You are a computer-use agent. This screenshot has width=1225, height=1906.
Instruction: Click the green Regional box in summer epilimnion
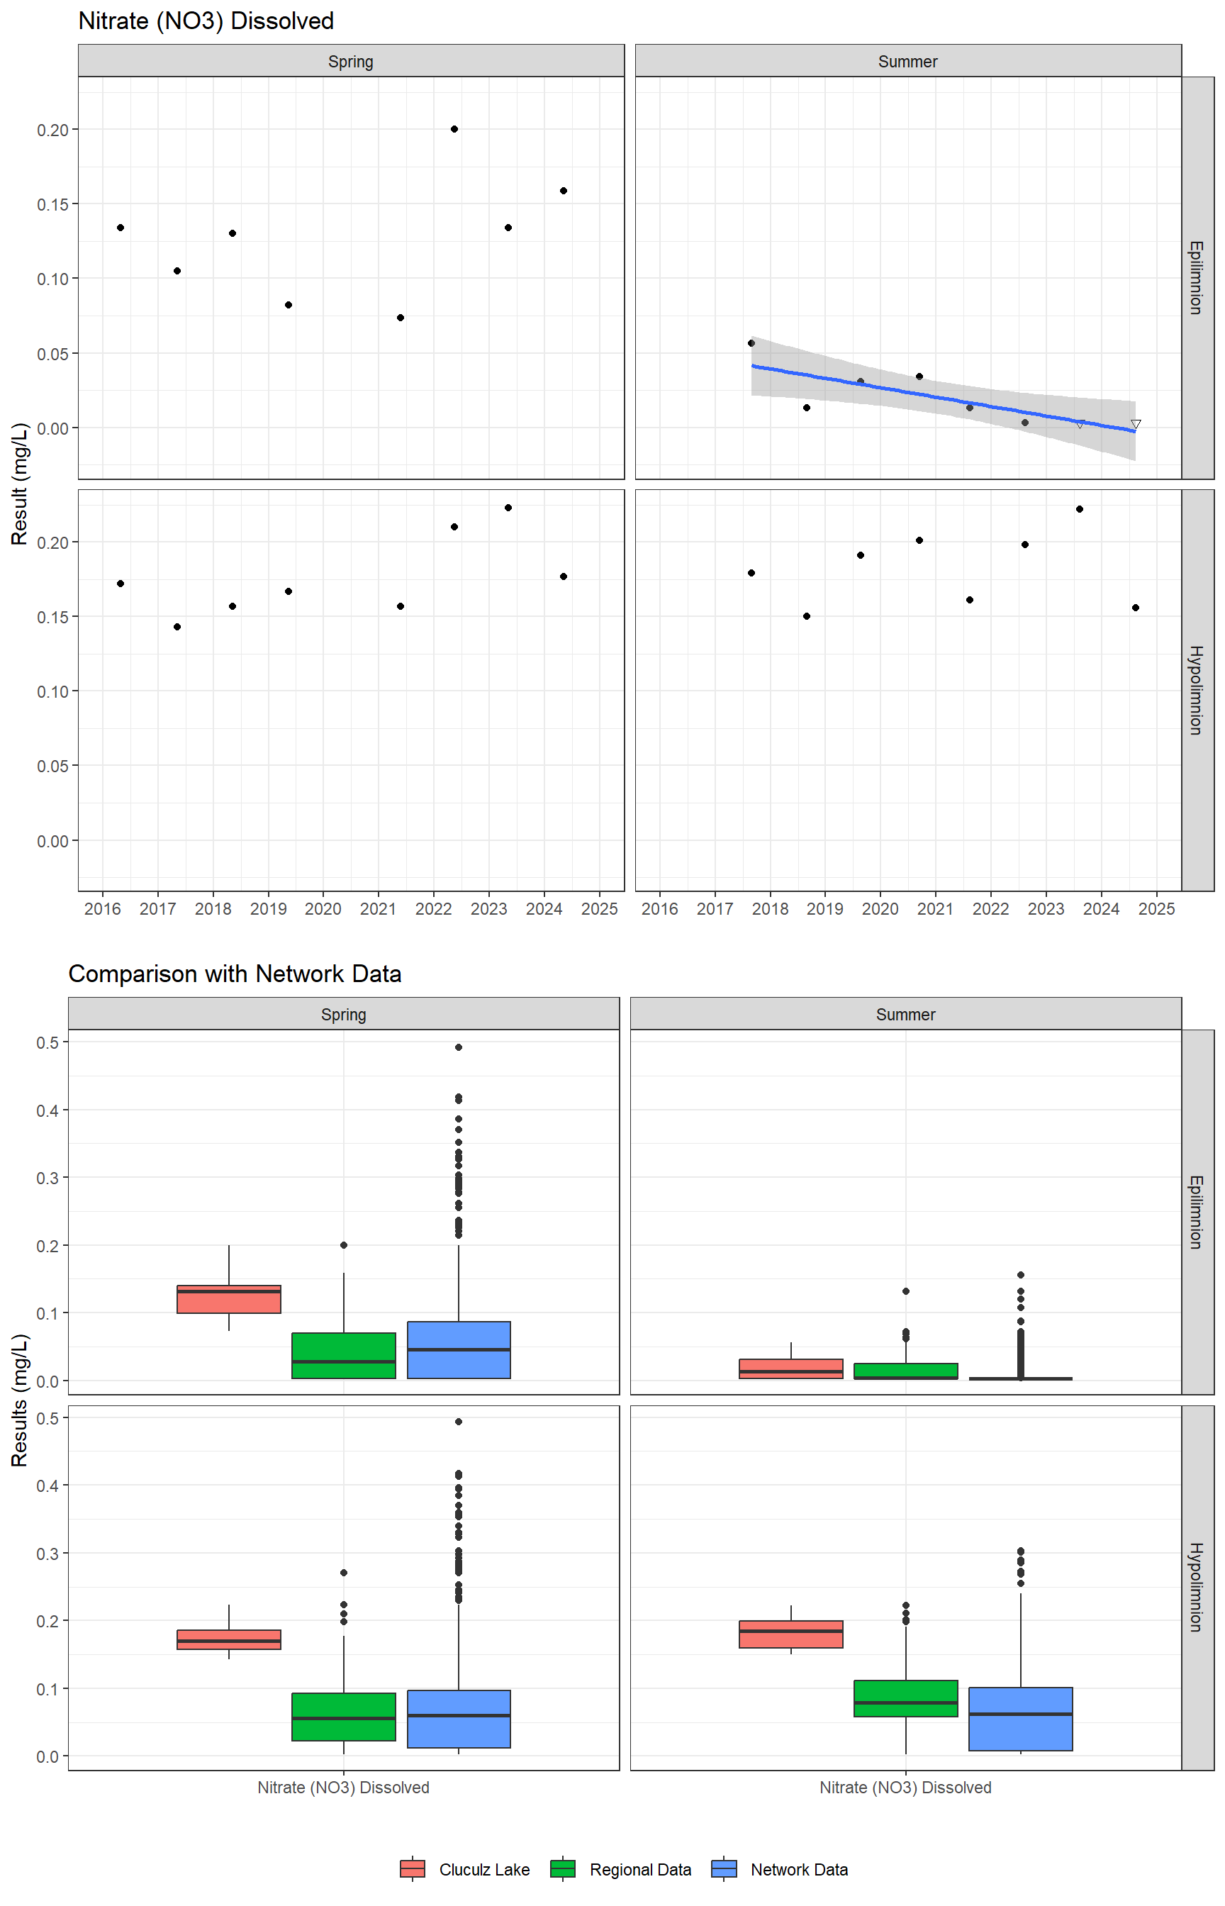tap(906, 1371)
